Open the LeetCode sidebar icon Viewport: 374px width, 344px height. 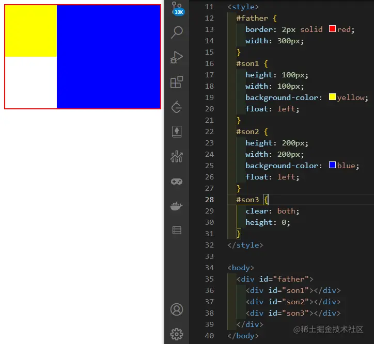177,107
